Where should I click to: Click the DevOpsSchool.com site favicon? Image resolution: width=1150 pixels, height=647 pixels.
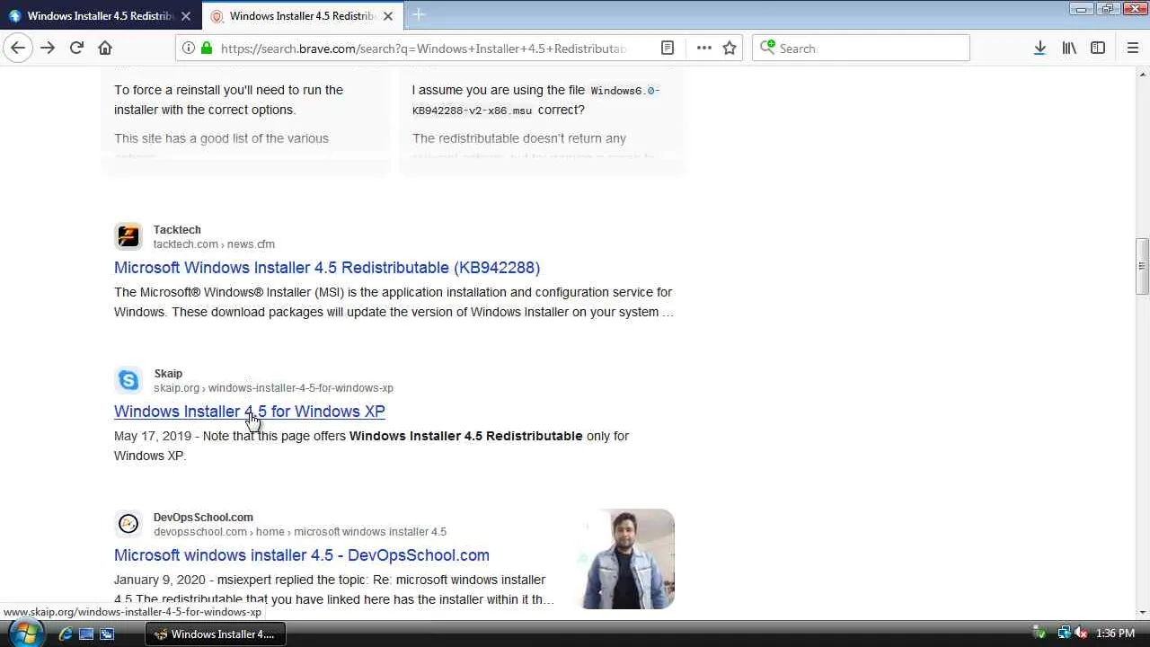click(x=128, y=524)
